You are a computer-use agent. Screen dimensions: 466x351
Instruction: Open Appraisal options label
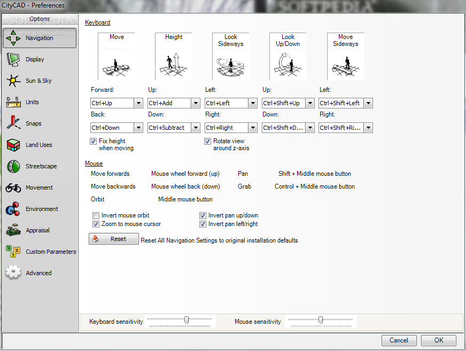tap(38, 230)
